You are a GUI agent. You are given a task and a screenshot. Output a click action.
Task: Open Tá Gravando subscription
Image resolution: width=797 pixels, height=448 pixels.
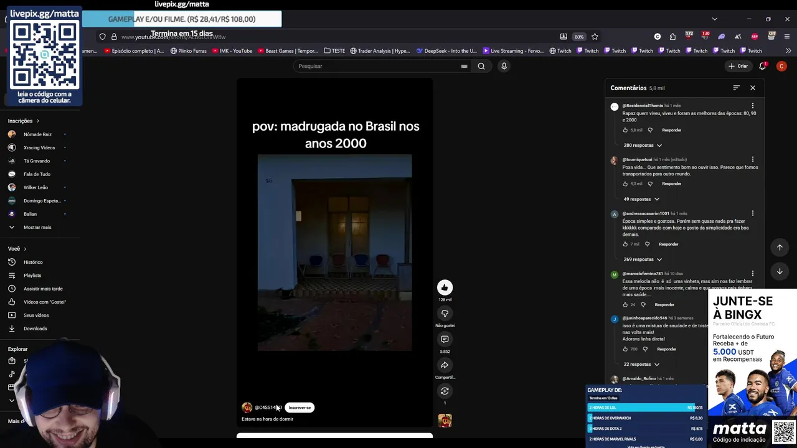pos(36,161)
